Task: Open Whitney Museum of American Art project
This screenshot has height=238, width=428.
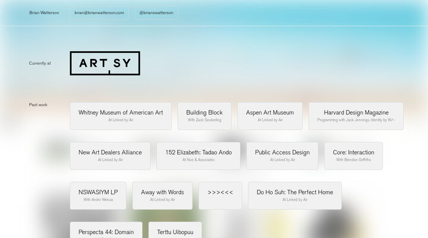Action: (121, 115)
